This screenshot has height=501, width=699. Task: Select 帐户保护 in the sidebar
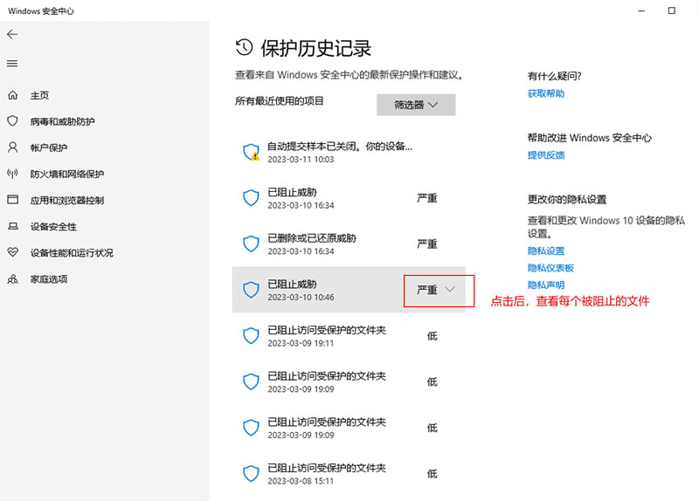coord(49,148)
